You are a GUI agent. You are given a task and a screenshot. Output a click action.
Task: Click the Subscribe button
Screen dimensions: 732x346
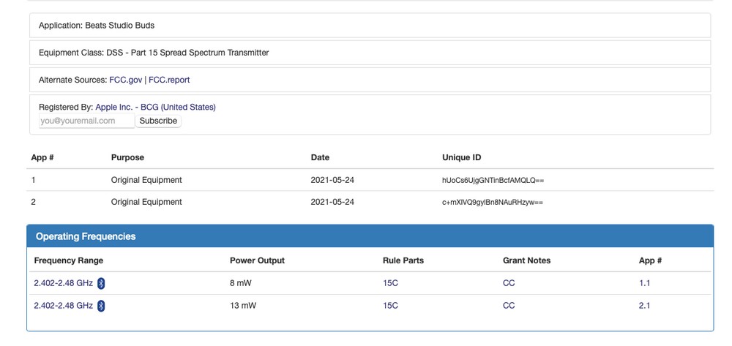(x=158, y=121)
